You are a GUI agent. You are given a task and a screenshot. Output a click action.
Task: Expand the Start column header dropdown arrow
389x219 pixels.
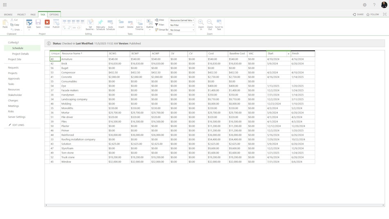(289, 54)
